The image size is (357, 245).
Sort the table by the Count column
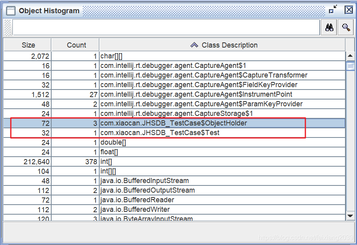tap(76, 45)
